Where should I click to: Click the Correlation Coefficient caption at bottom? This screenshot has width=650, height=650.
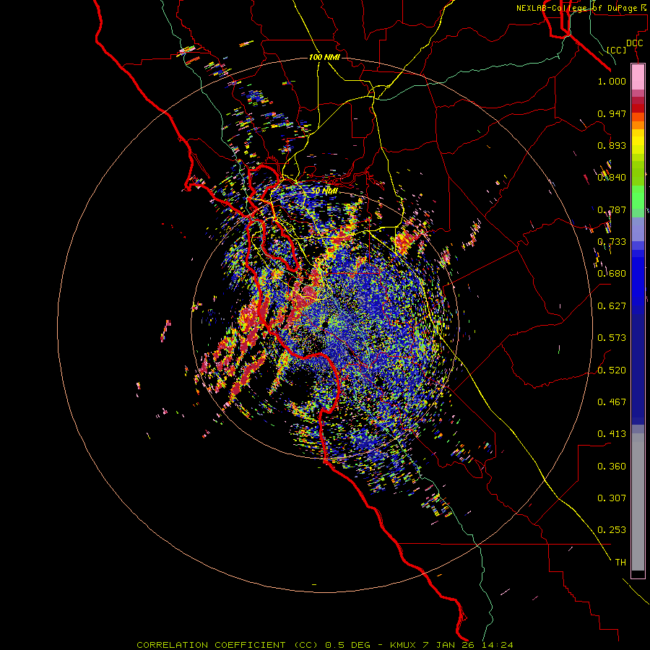tap(325, 645)
